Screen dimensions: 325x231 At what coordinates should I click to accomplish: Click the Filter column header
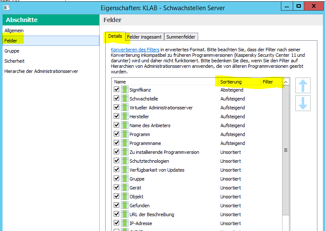[268, 82]
